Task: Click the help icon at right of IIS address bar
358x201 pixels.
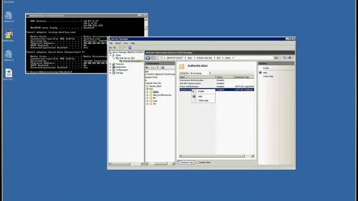Action: (x=290, y=58)
